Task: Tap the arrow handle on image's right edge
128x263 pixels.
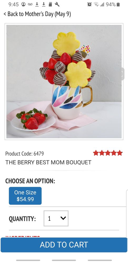Action: pyautogui.click(x=123, y=74)
